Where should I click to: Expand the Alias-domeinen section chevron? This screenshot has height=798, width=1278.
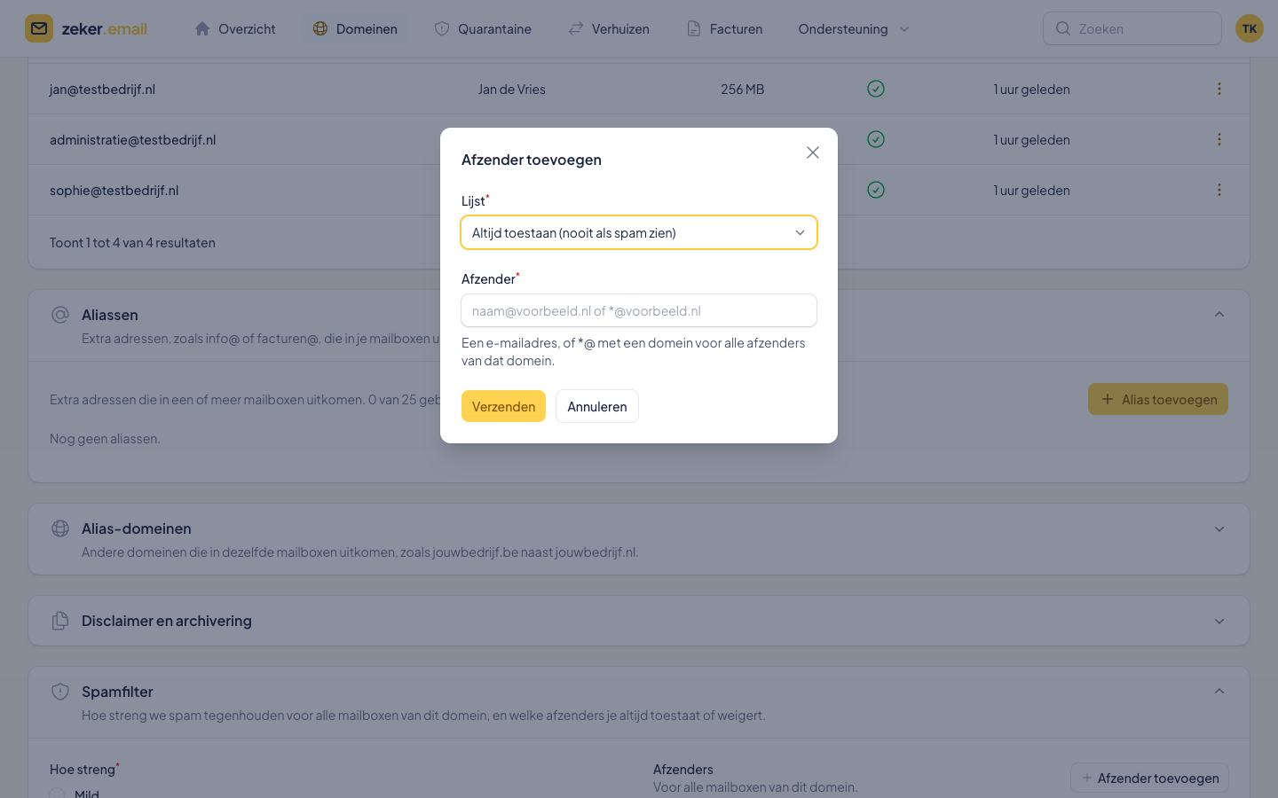pos(1219,529)
